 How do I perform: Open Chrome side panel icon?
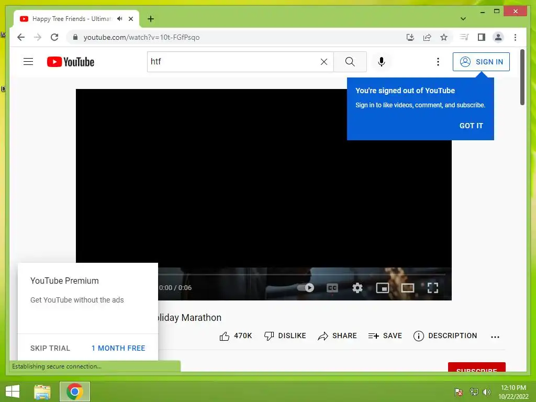482,37
